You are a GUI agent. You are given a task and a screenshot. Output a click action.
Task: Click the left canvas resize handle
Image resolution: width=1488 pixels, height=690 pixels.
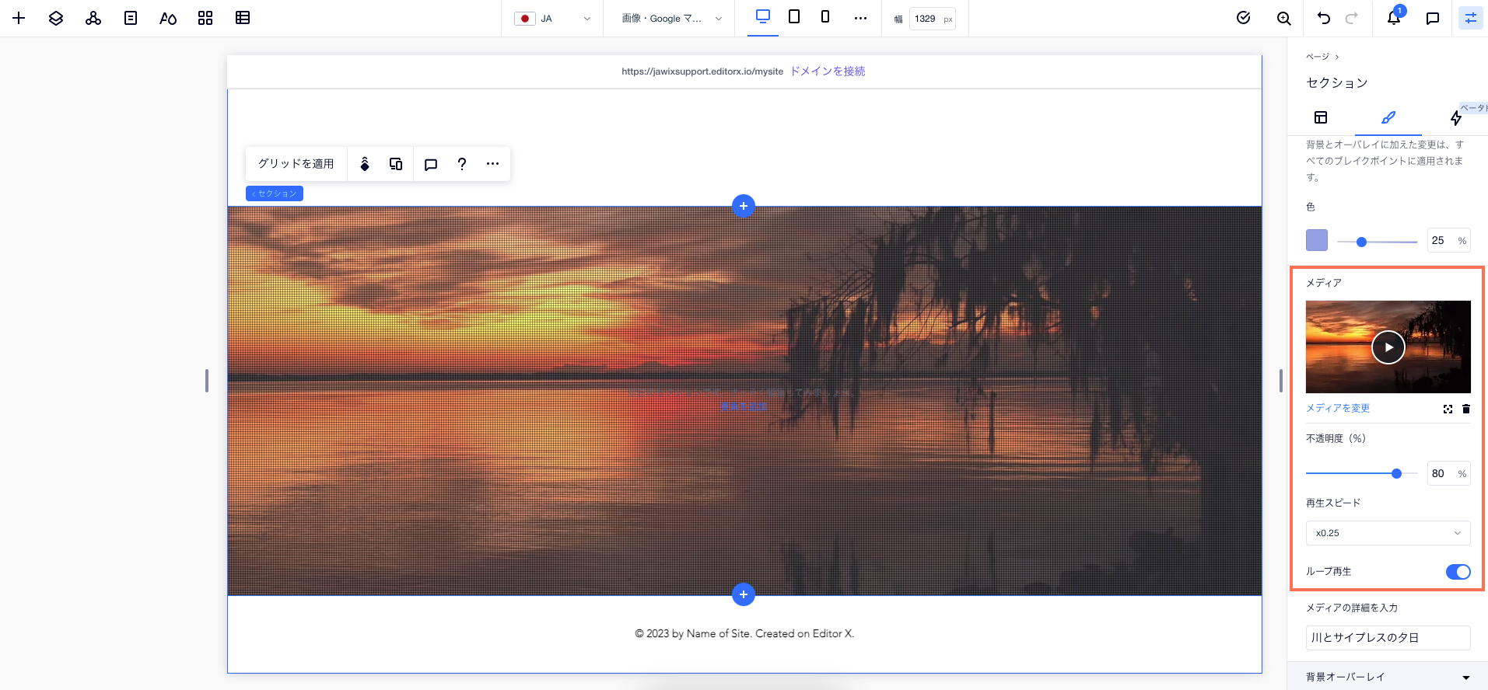point(207,381)
